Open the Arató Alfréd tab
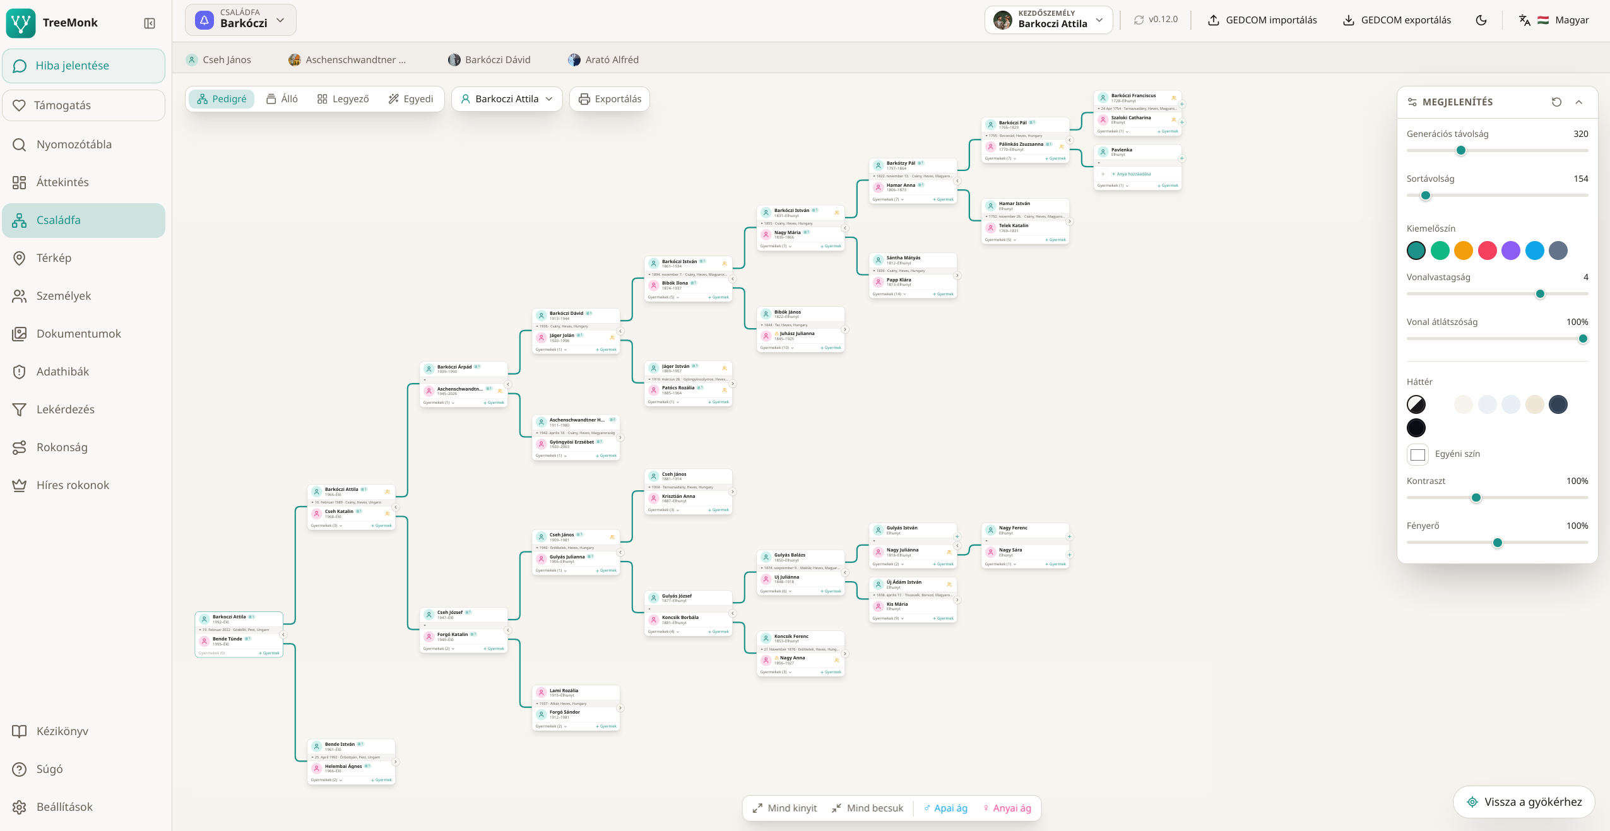The image size is (1610, 831). [603, 60]
